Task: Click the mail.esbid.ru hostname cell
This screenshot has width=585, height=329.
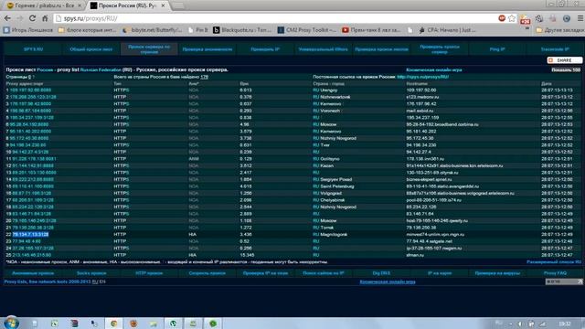Action: pos(420,111)
